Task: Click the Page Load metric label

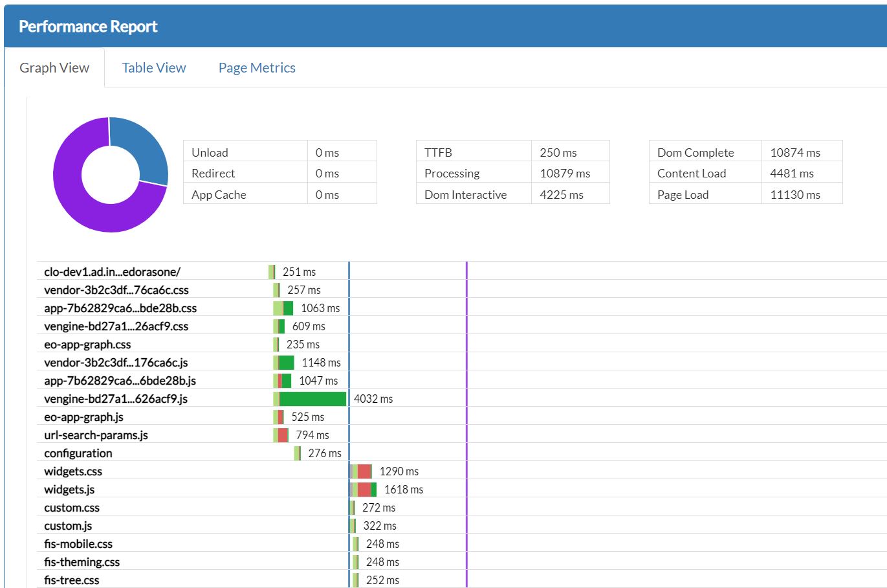Action: (x=683, y=195)
